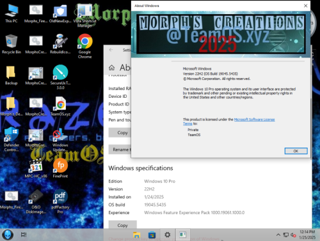Copy the Windows specifications
This screenshot has height=241, width=320.
point(122,225)
